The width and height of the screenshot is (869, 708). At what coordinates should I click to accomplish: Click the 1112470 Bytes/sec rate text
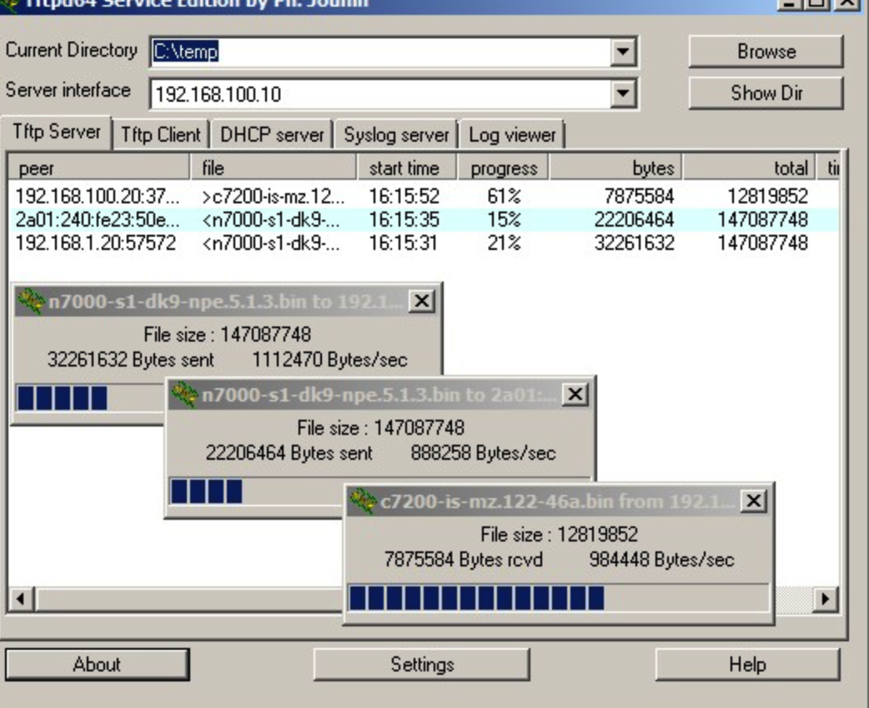(x=329, y=360)
